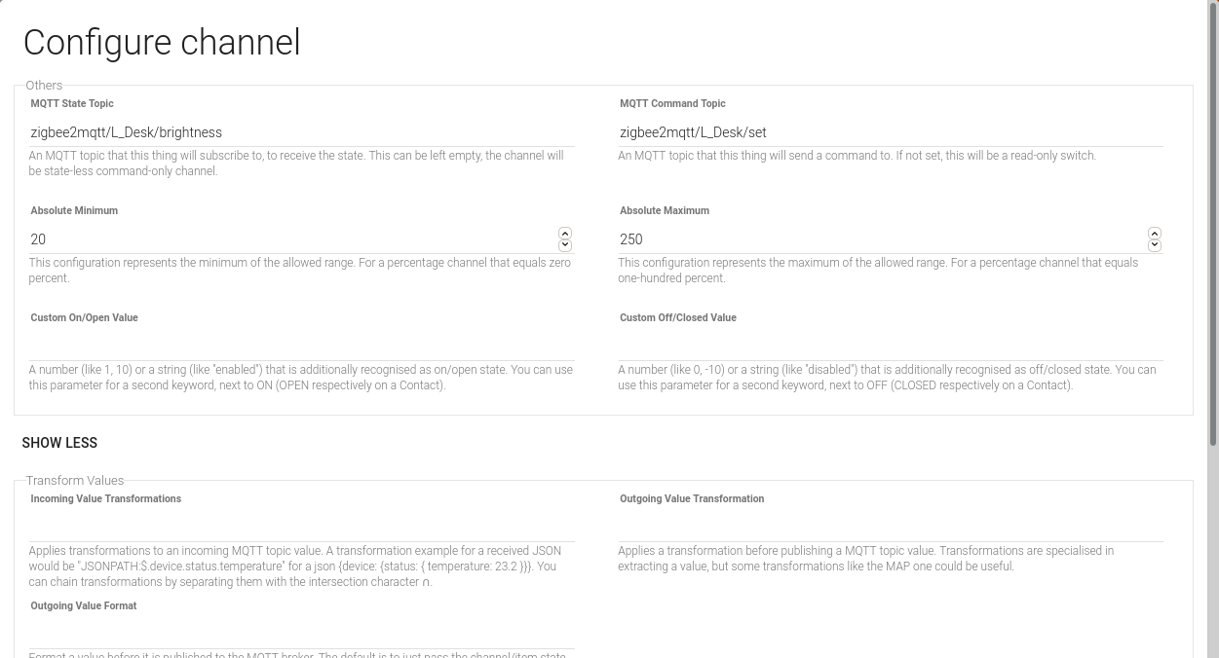Focus the Outgoing Value Transformation field
Screen dimensions: 1219x658
coord(890,528)
